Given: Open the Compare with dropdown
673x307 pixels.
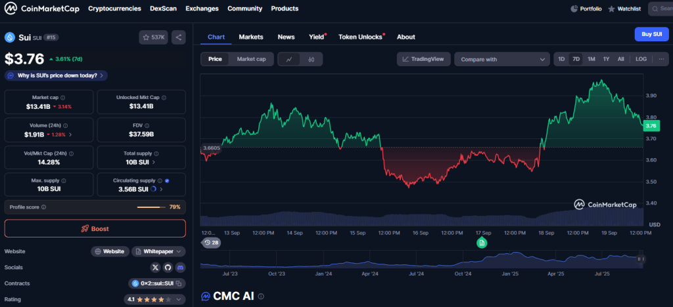Looking at the screenshot, I should coord(501,59).
